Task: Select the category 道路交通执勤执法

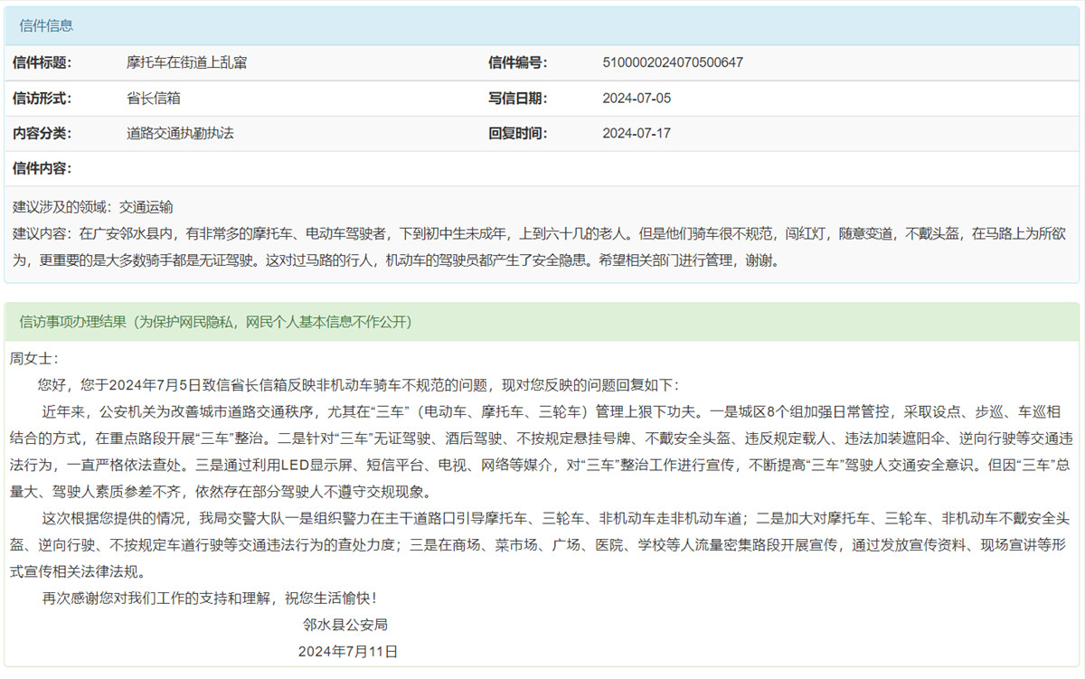Action: 180,134
